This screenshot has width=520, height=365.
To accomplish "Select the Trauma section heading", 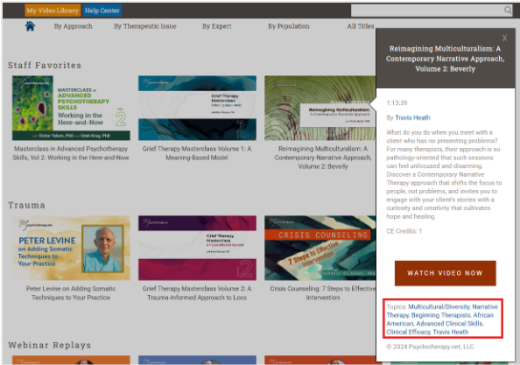I will pyautogui.click(x=26, y=205).
